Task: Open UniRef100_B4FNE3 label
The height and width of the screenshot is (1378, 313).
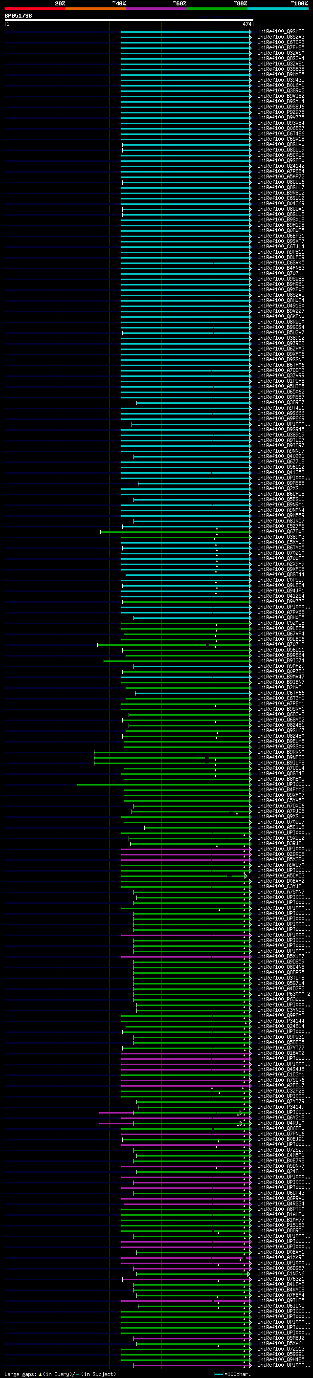Action: pyautogui.click(x=281, y=268)
